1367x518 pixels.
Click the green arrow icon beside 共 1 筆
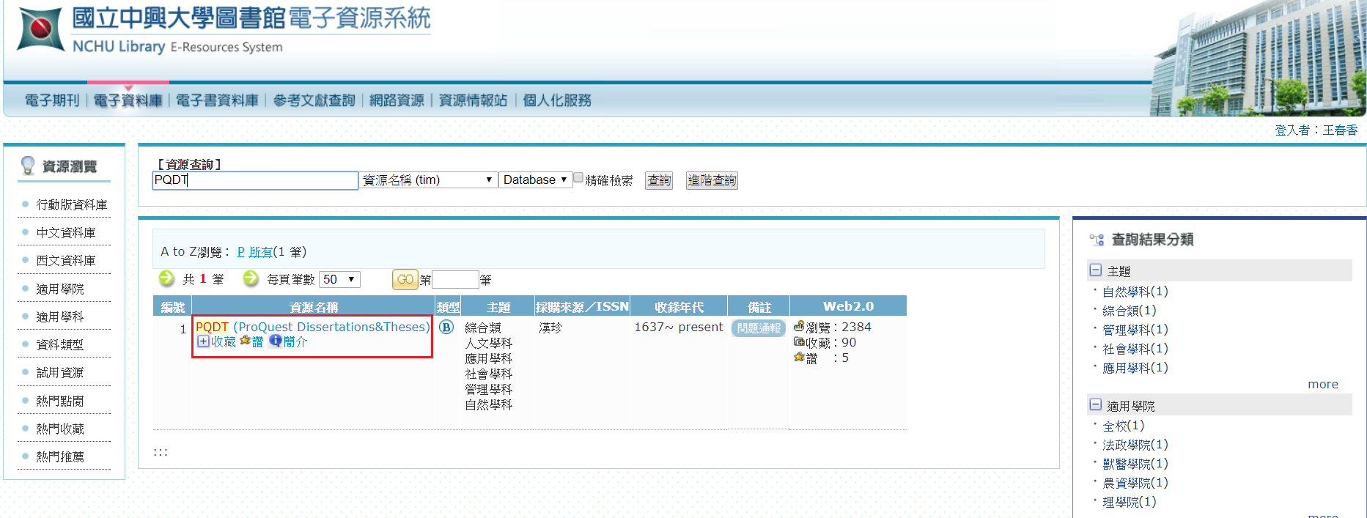[x=167, y=278]
